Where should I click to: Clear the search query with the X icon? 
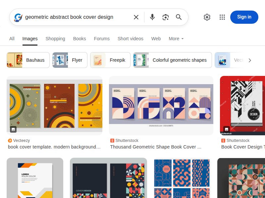tap(136, 17)
